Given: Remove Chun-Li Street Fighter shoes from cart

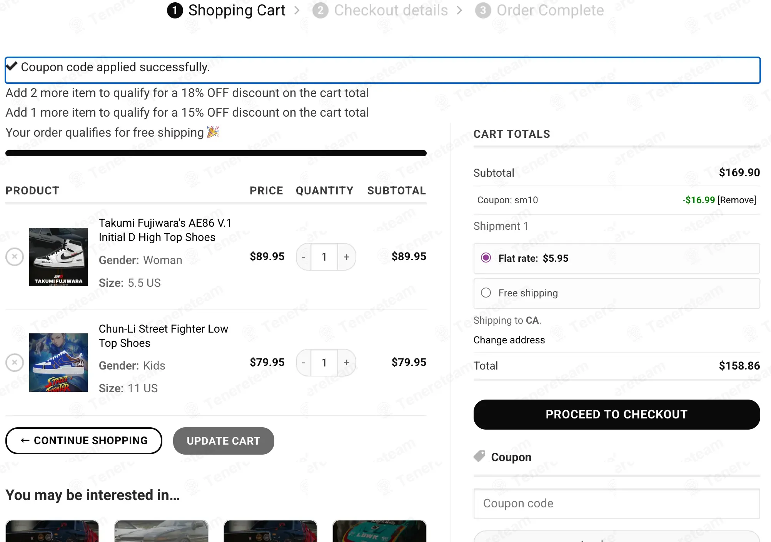Looking at the screenshot, I should pyautogui.click(x=15, y=363).
